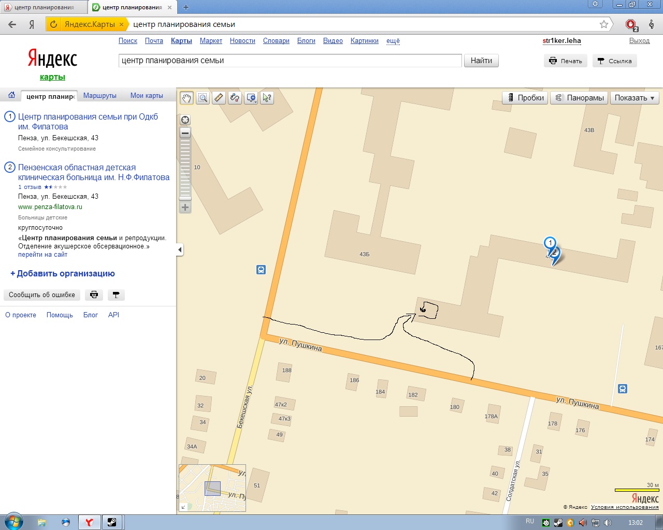Open Windows Explorer from taskbar
This screenshot has height=530, width=663.
[x=42, y=522]
